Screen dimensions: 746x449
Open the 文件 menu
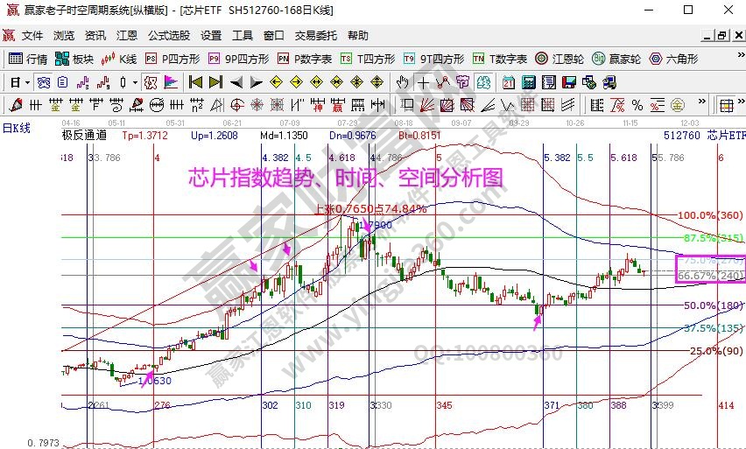pos(32,36)
